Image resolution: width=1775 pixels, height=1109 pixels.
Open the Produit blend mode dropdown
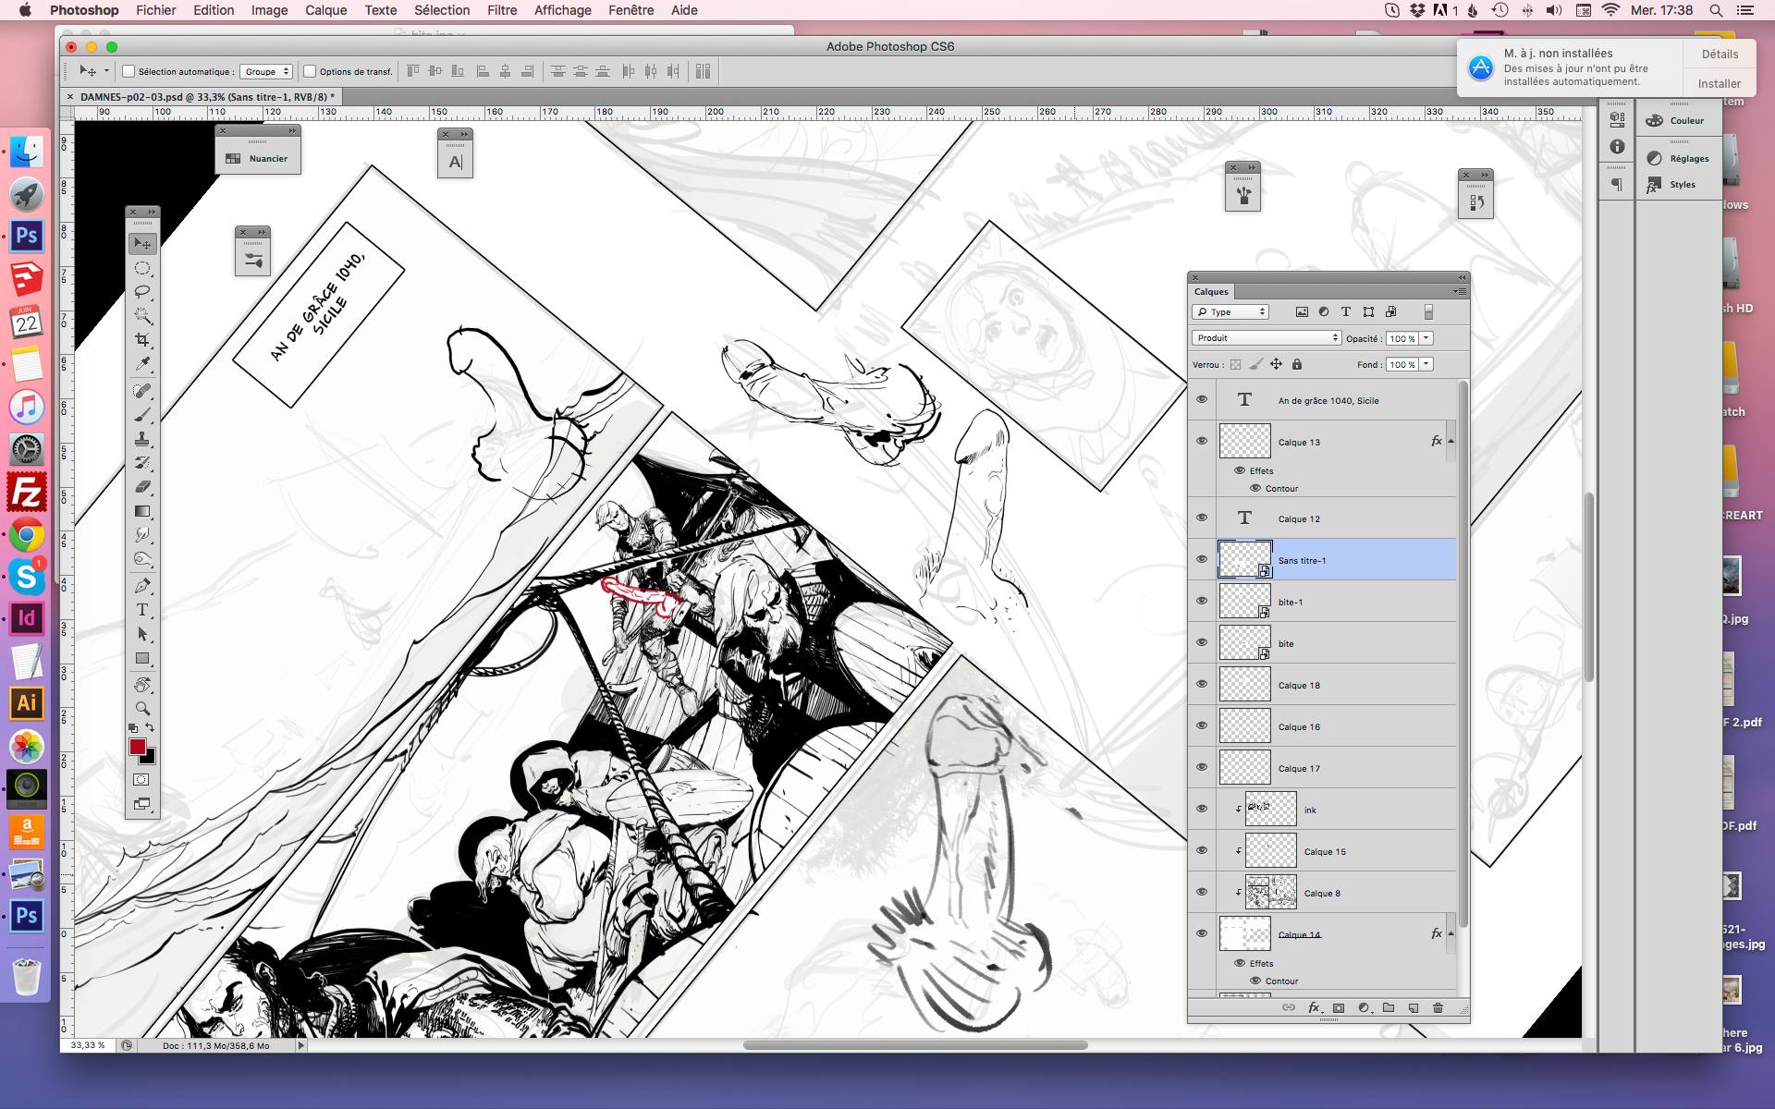pos(1266,338)
